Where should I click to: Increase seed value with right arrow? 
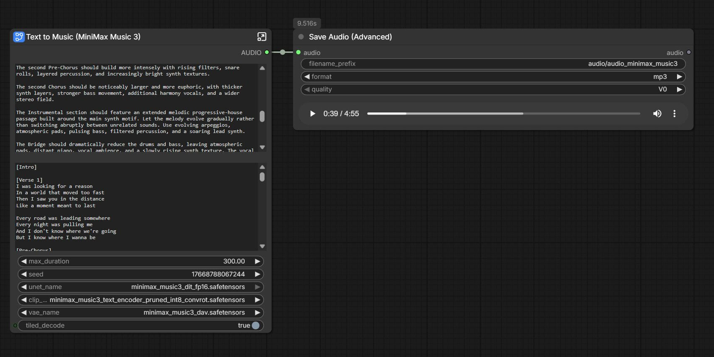(x=257, y=274)
